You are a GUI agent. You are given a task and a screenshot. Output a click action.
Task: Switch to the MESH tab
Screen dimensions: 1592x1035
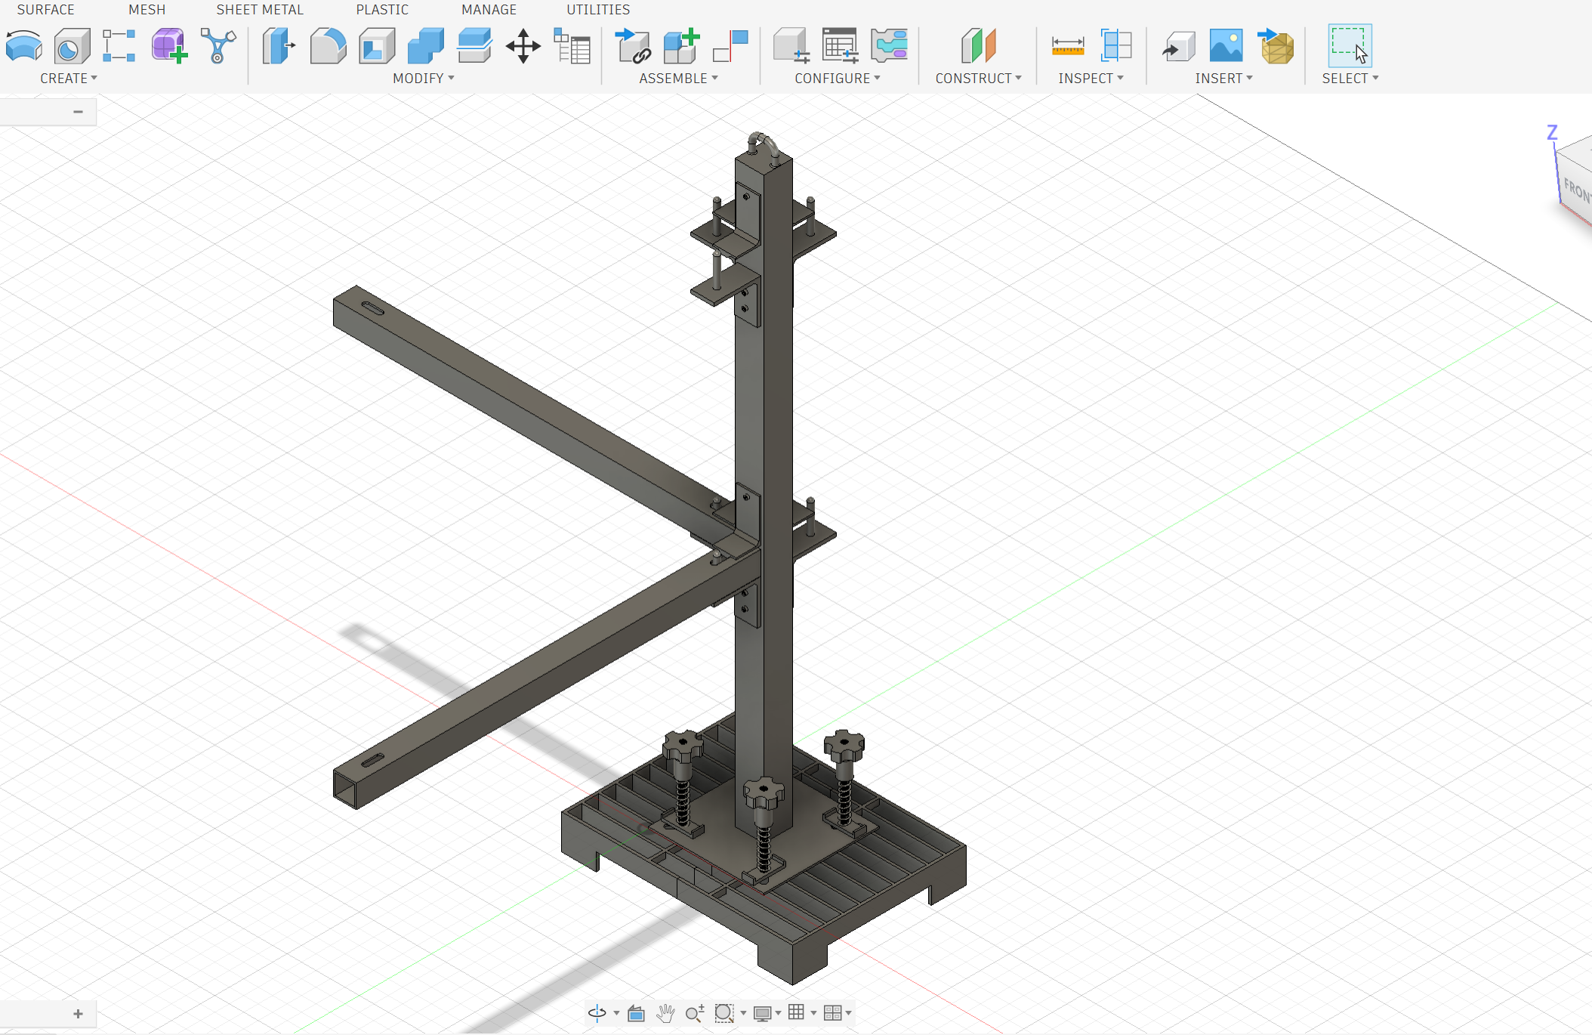point(147,10)
